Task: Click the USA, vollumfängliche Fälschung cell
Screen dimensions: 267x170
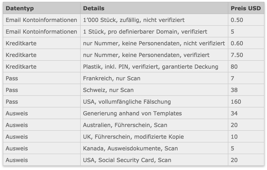Action: [x=154, y=101]
